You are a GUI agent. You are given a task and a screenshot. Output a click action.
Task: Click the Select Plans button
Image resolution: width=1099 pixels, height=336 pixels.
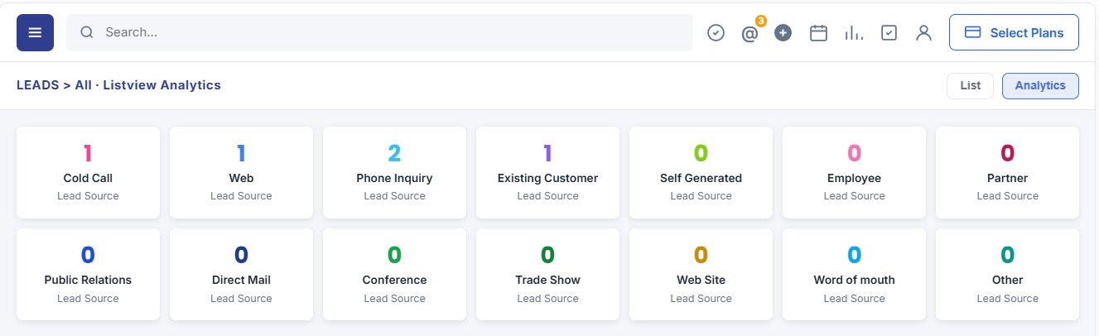pos(1014,32)
